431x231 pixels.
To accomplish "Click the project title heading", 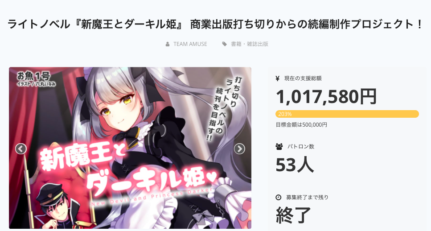I will point(216,24).
